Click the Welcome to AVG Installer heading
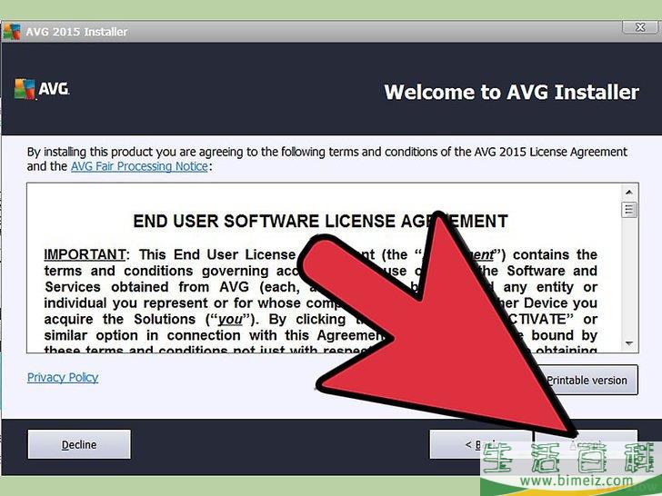 tap(511, 92)
